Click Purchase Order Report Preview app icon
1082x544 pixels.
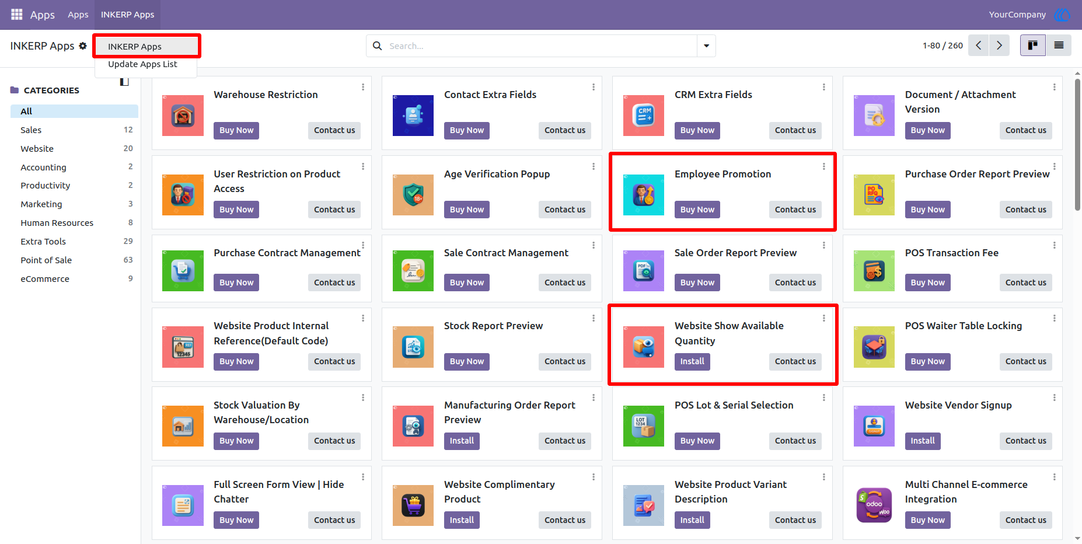[874, 195]
